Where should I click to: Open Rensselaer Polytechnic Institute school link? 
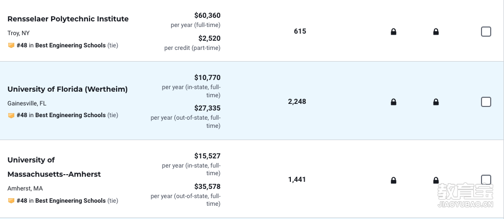tap(68, 19)
